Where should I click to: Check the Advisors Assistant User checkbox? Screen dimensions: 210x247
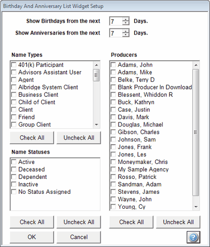(x=13, y=72)
